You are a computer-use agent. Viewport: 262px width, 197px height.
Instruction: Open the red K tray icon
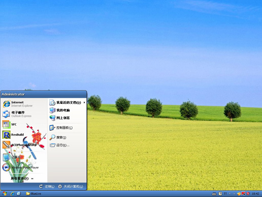point(243,193)
